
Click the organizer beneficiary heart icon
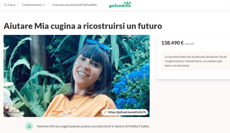(x=29, y=126)
